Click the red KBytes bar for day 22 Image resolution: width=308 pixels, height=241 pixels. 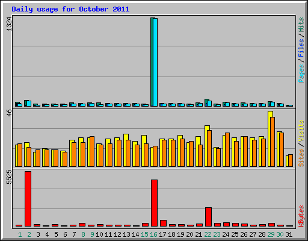208,217
